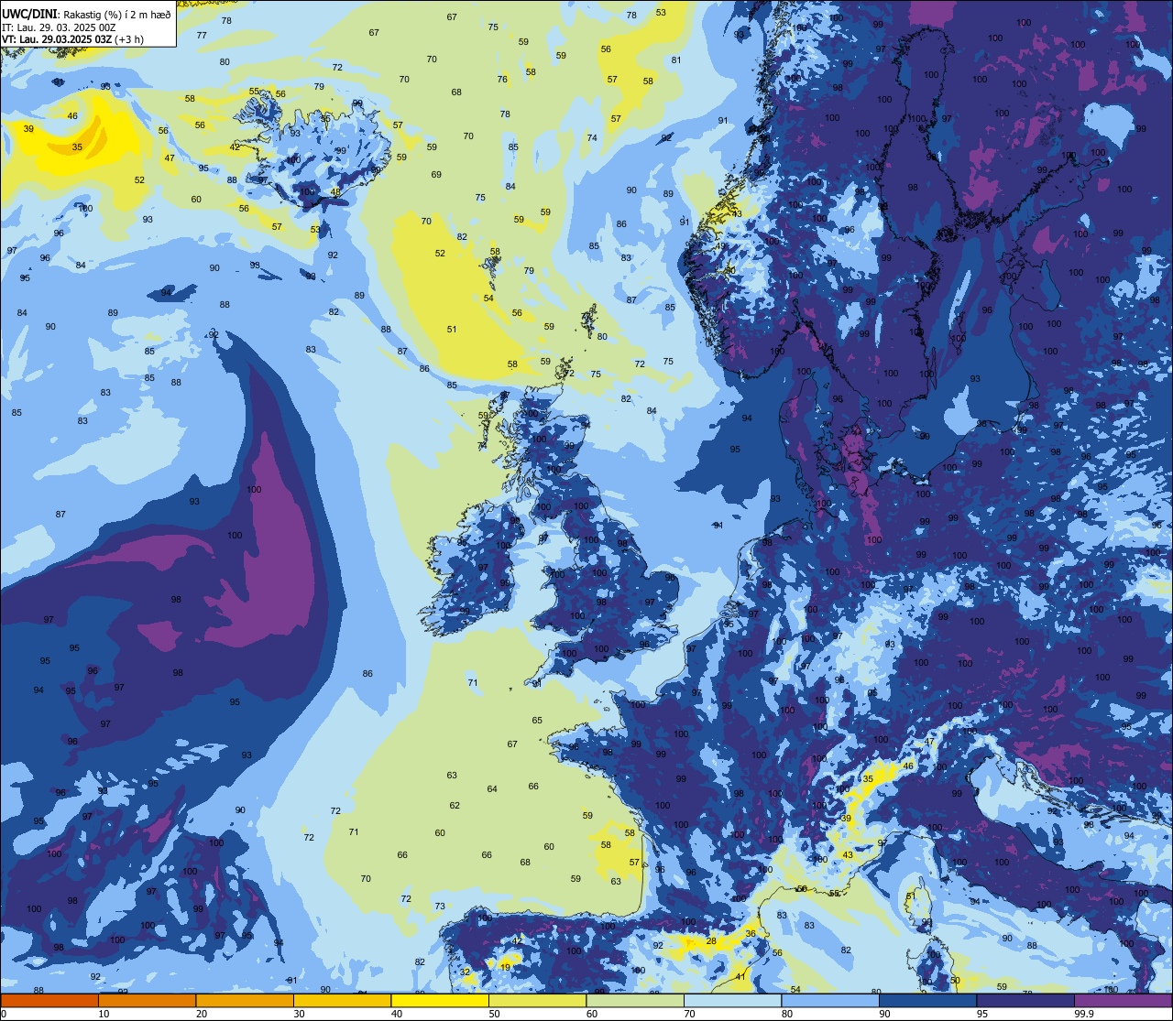Click the pale blue 70–80 legend swatch
The width and height of the screenshot is (1173, 1021).
pyautogui.click(x=732, y=1000)
